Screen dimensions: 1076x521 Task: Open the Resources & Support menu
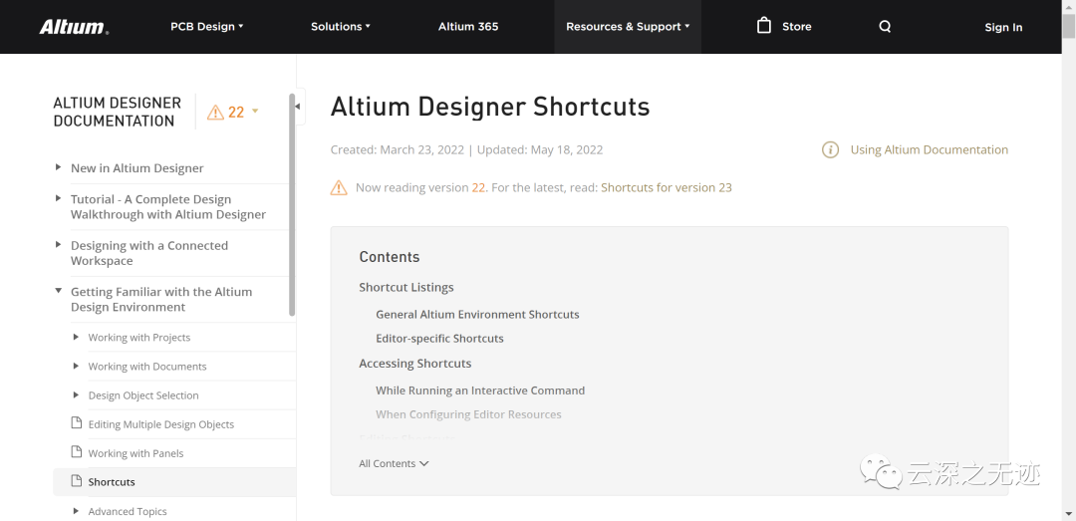click(x=628, y=27)
